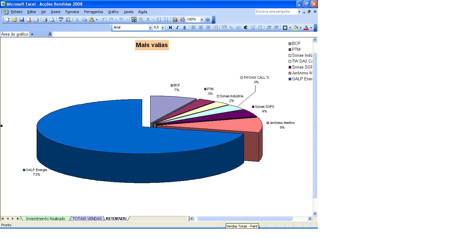Image resolution: width=465 pixels, height=238 pixels.
Task: Toggle underline formatting (S button)
Action: click(x=184, y=28)
